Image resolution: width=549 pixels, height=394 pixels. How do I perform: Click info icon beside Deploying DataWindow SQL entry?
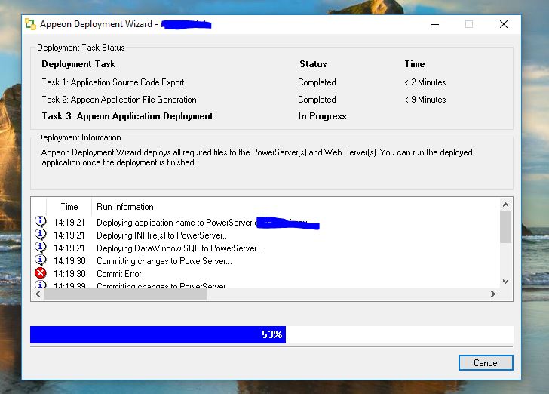pyautogui.click(x=41, y=248)
